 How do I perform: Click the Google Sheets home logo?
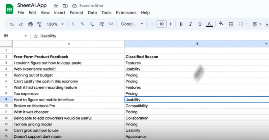[9, 9]
